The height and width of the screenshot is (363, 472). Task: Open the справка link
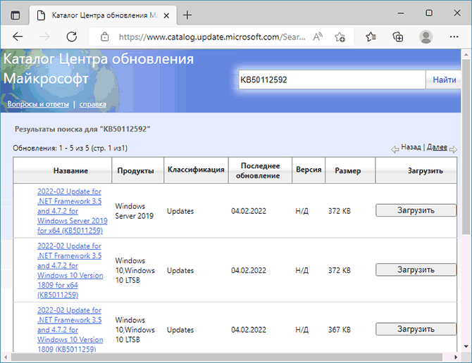point(93,104)
